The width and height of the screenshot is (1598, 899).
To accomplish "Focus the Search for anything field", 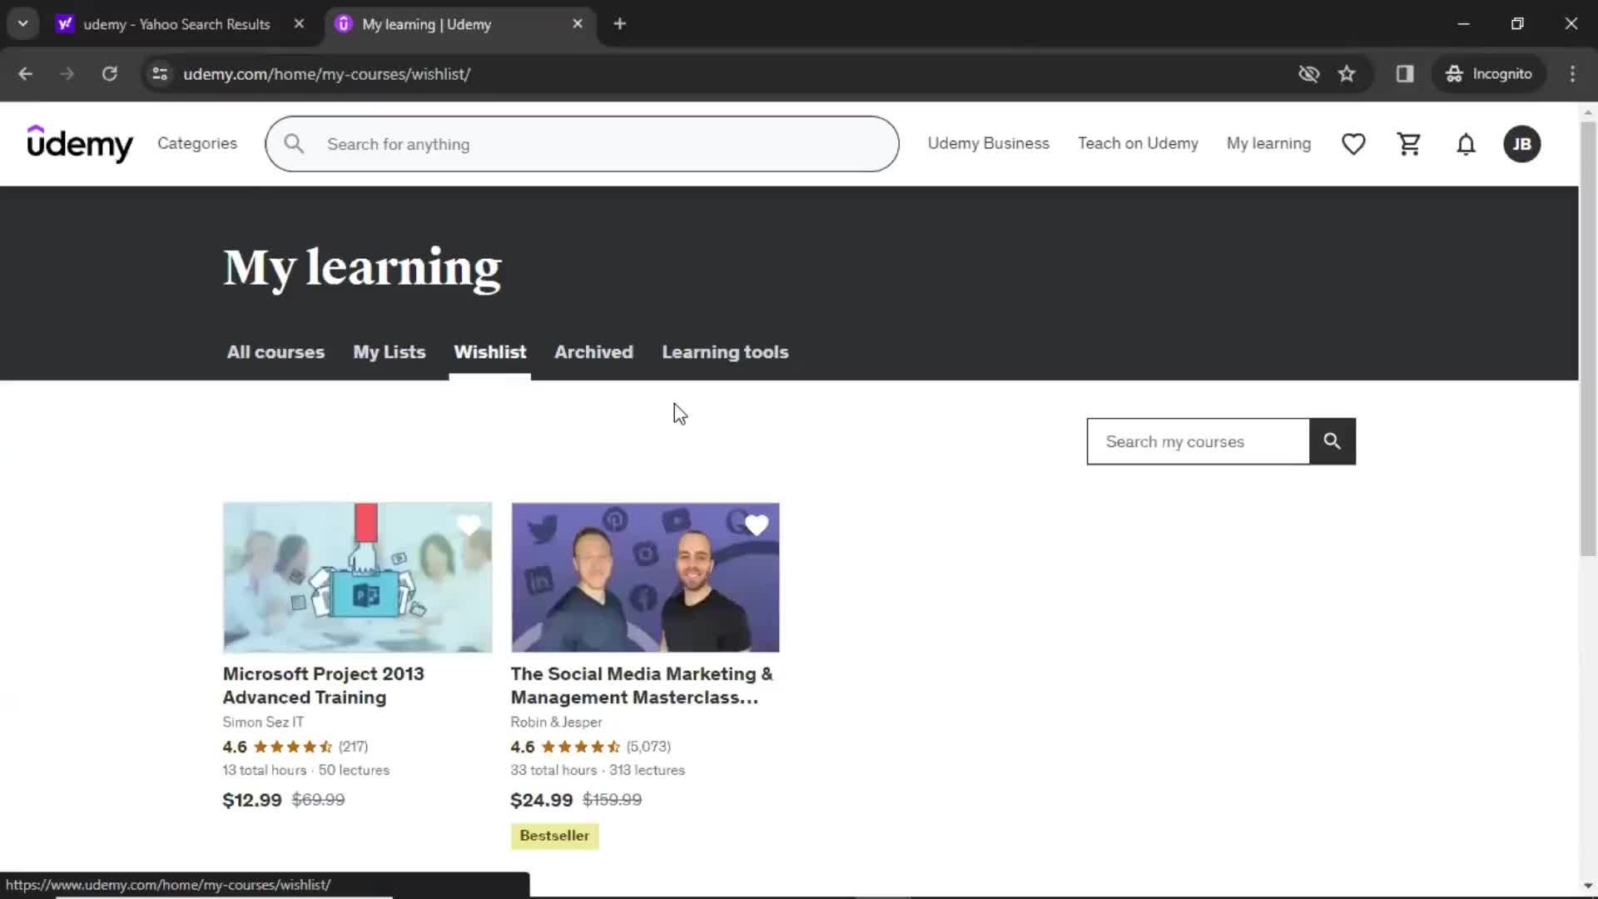I will [583, 144].
